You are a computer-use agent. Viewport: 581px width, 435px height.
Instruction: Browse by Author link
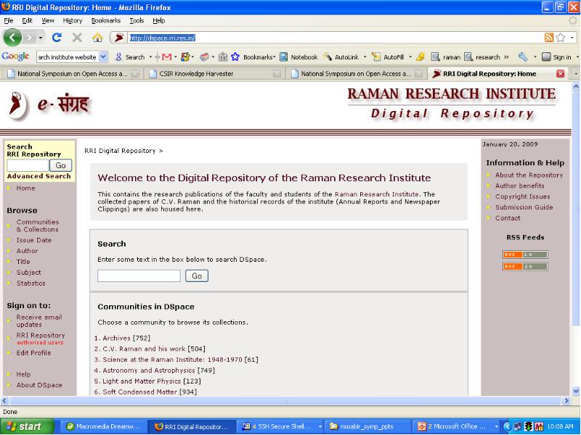point(27,251)
